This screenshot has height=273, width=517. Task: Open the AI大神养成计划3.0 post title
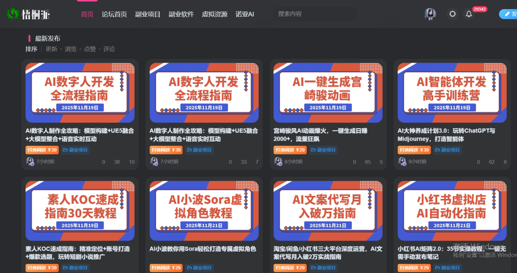click(x=446, y=135)
